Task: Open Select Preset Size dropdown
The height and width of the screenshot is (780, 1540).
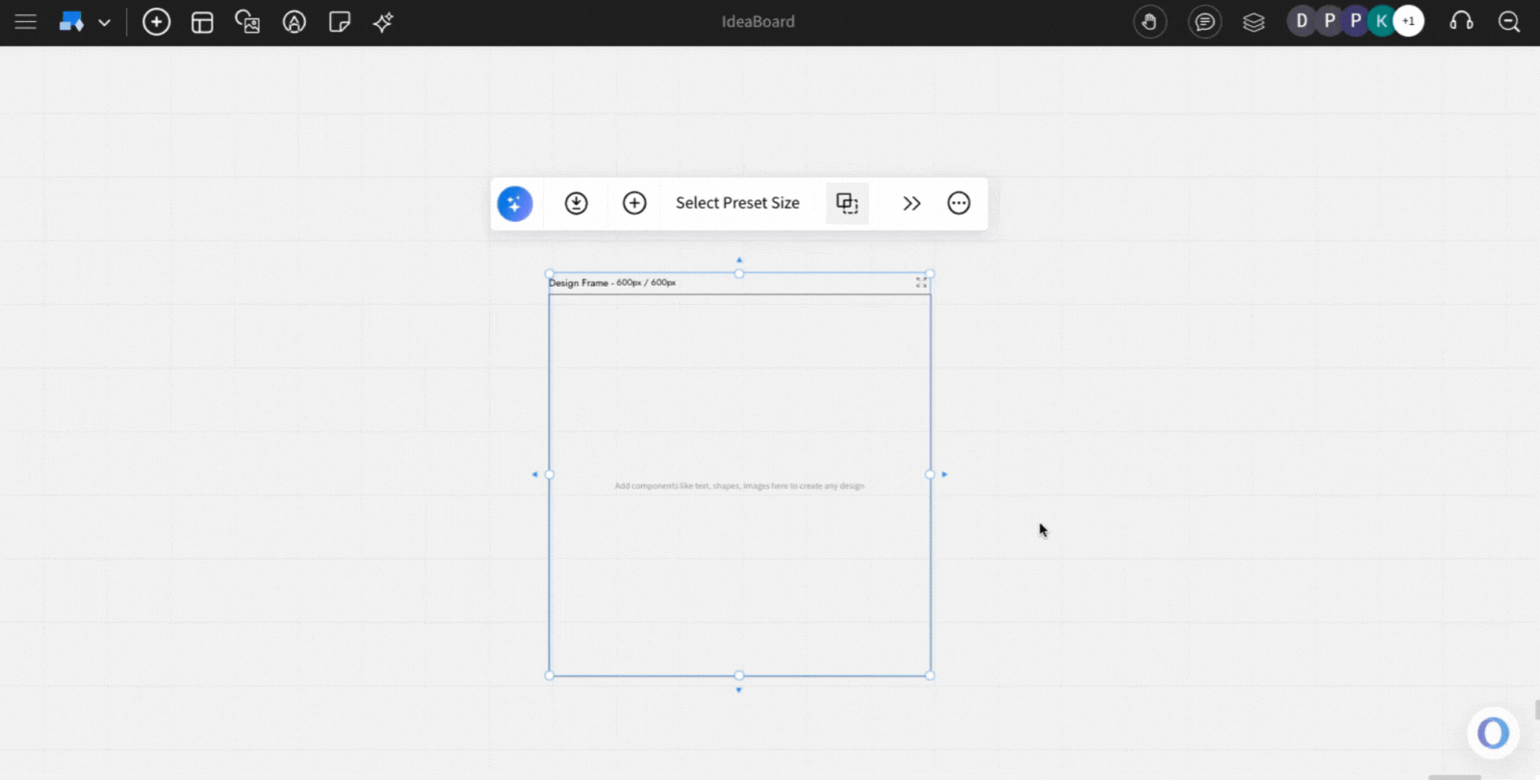Action: [737, 203]
